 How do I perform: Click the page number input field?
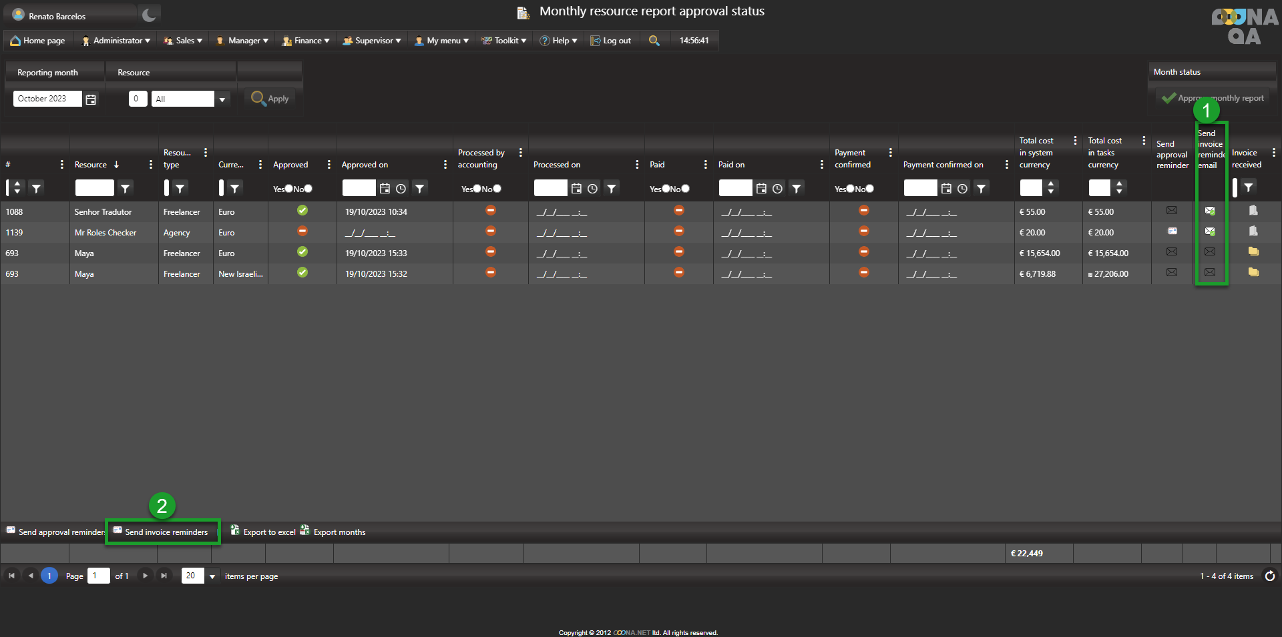point(98,576)
